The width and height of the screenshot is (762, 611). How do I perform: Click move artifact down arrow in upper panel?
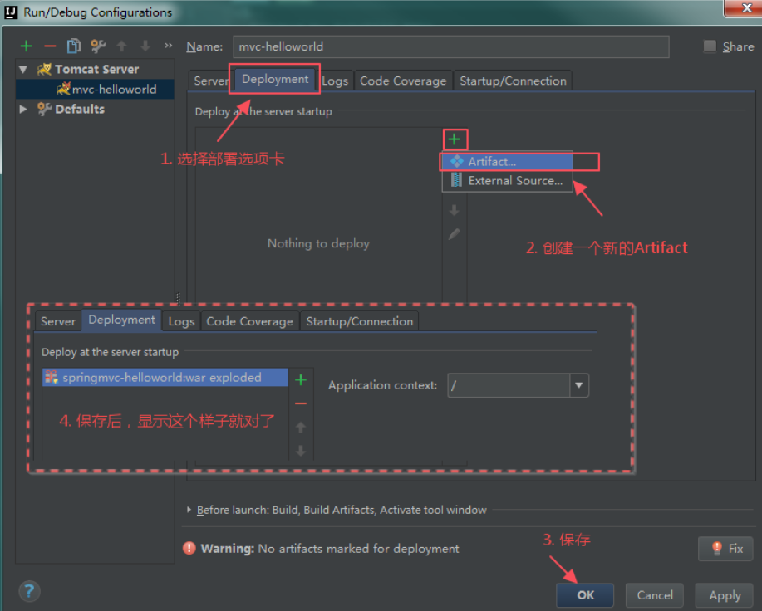454,210
